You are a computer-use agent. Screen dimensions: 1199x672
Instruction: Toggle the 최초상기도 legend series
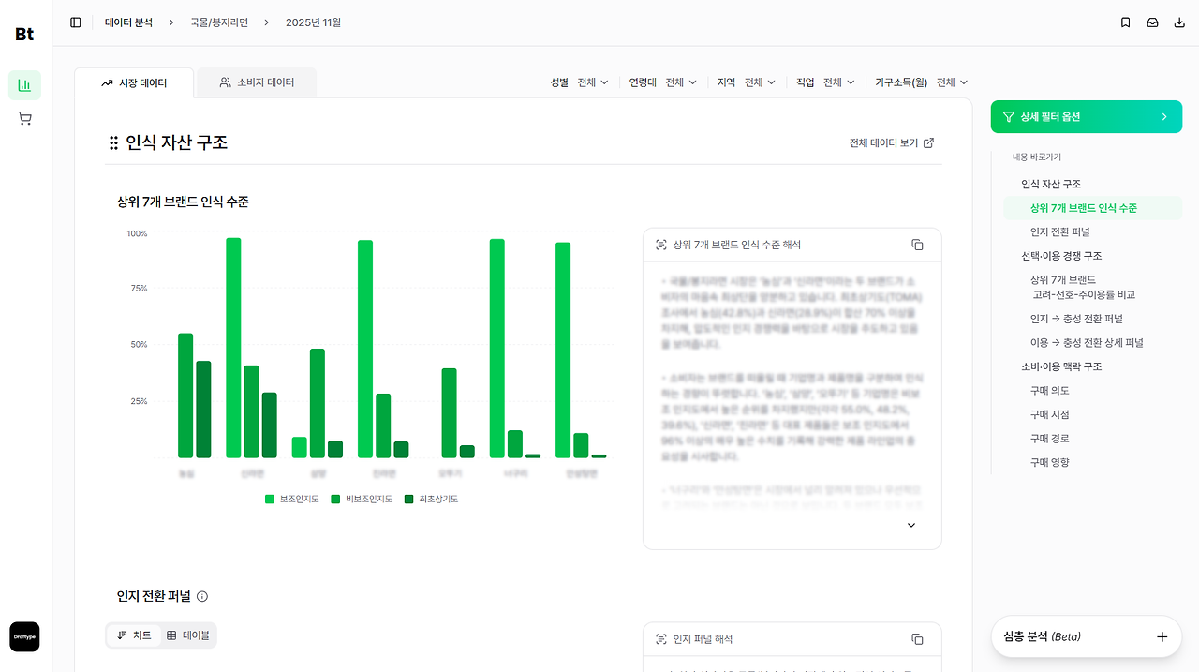(432, 500)
